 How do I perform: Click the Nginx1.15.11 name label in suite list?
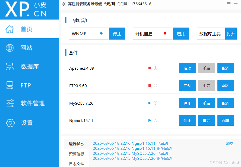pyautogui.click(x=81, y=120)
